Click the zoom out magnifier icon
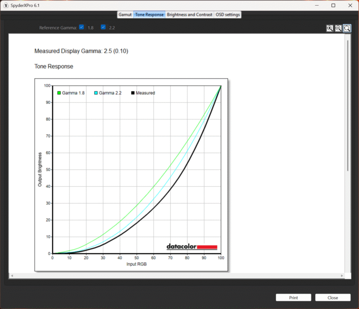Screen dimensions: 359x309 [338, 28]
